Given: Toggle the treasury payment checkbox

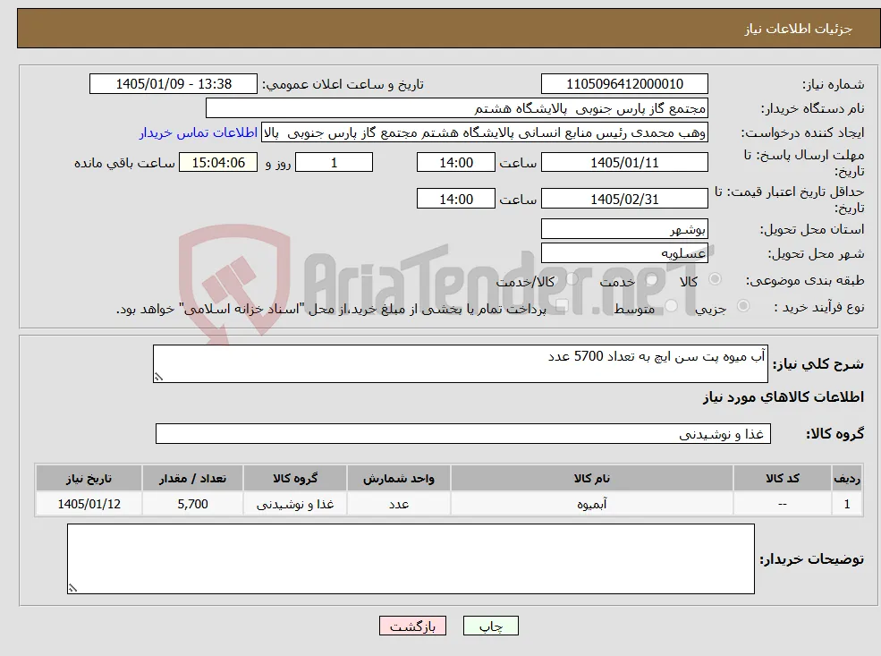Looking at the screenshot, I should point(561,306).
